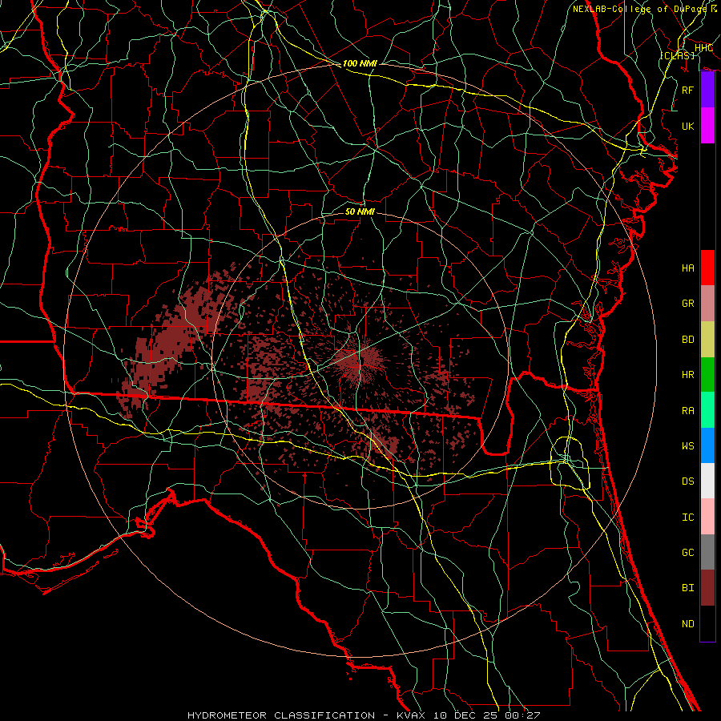The width and height of the screenshot is (721, 721).
Task: Click the UK magenta legend swatch
Action: tap(707, 126)
